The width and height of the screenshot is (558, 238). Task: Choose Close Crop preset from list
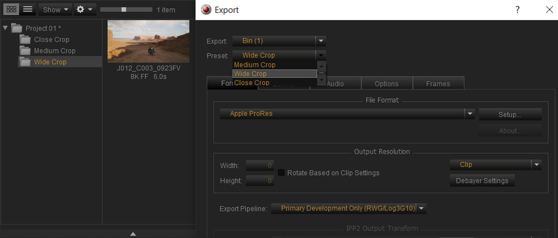pyautogui.click(x=275, y=83)
